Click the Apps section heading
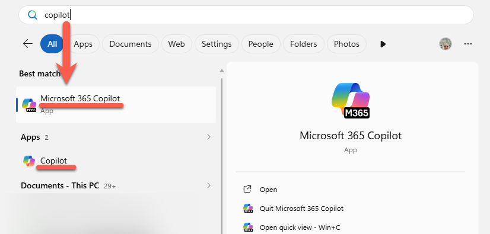490x234 pixels. pos(30,137)
